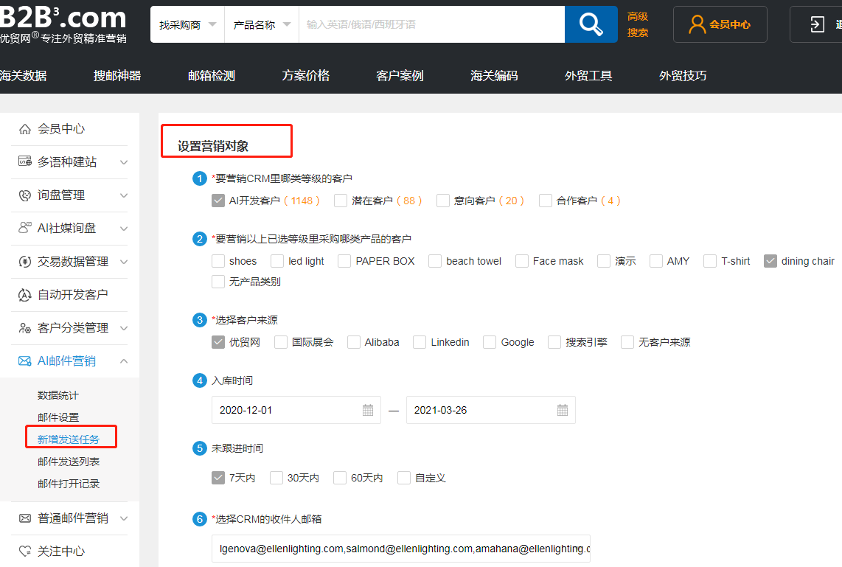Open the 海关编码 nav menu

coord(494,76)
